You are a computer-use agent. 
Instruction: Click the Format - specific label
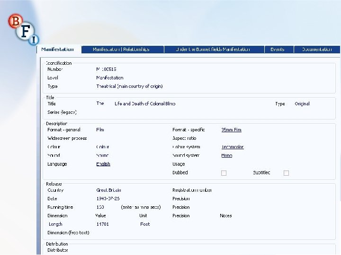tap(188, 130)
